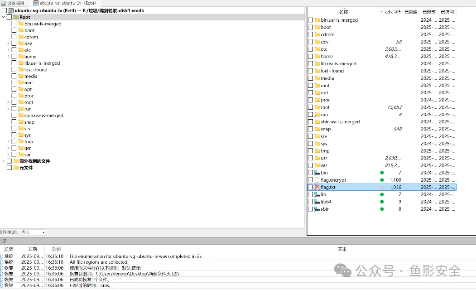The image size is (476, 290).
Task: Click the sbin symlink icon in file list
Action: pos(317,209)
